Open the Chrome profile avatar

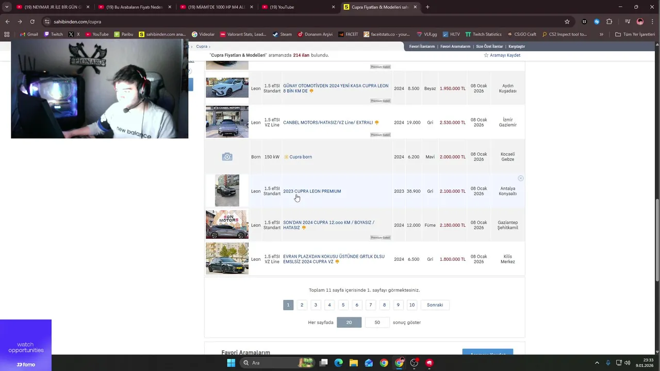pos(640,22)
